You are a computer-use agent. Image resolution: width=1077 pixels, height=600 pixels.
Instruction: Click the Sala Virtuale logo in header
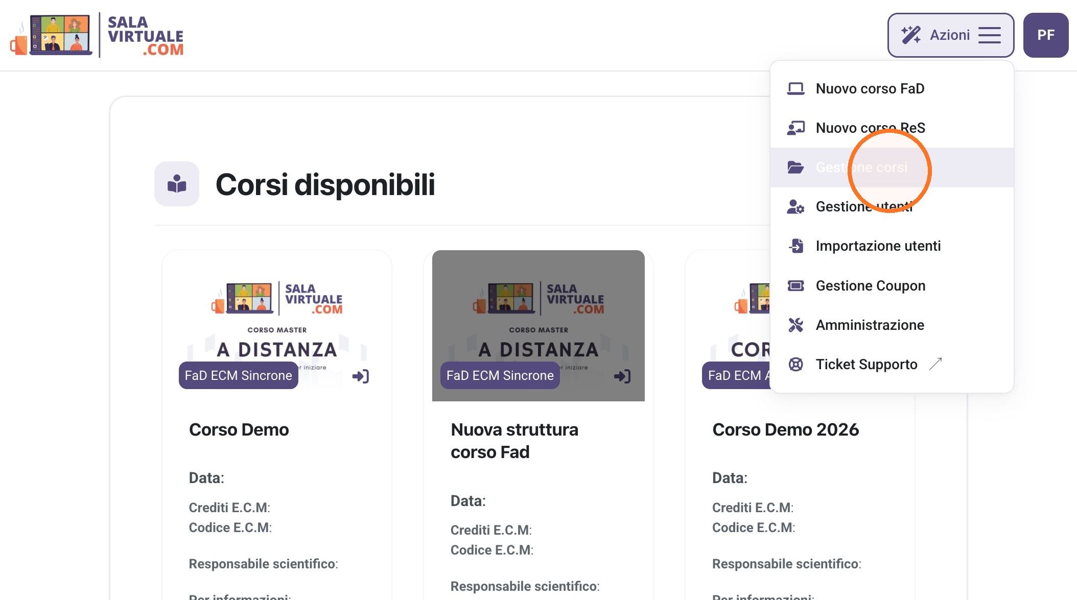click(97, 35)
